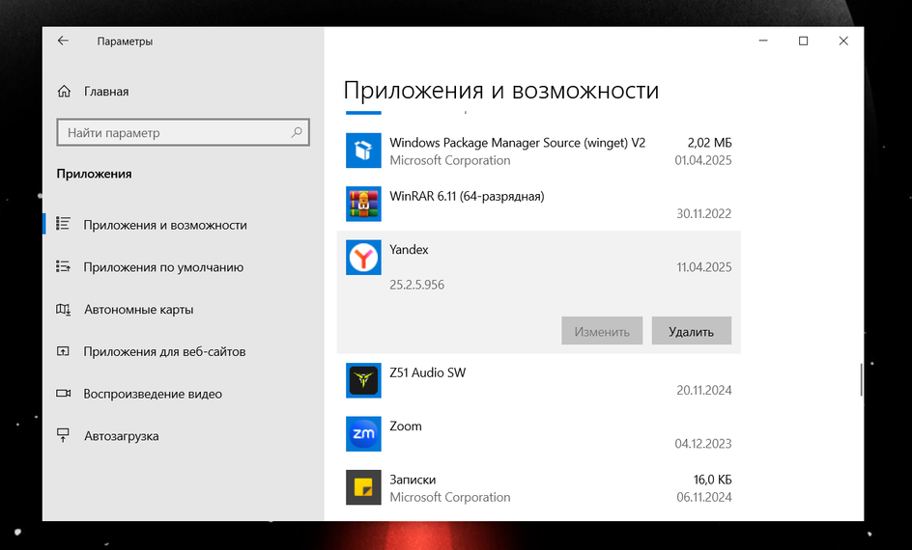Close the Параметры window
The height and width of the screenshot is (550, 912).
click(x=843, y=41)
